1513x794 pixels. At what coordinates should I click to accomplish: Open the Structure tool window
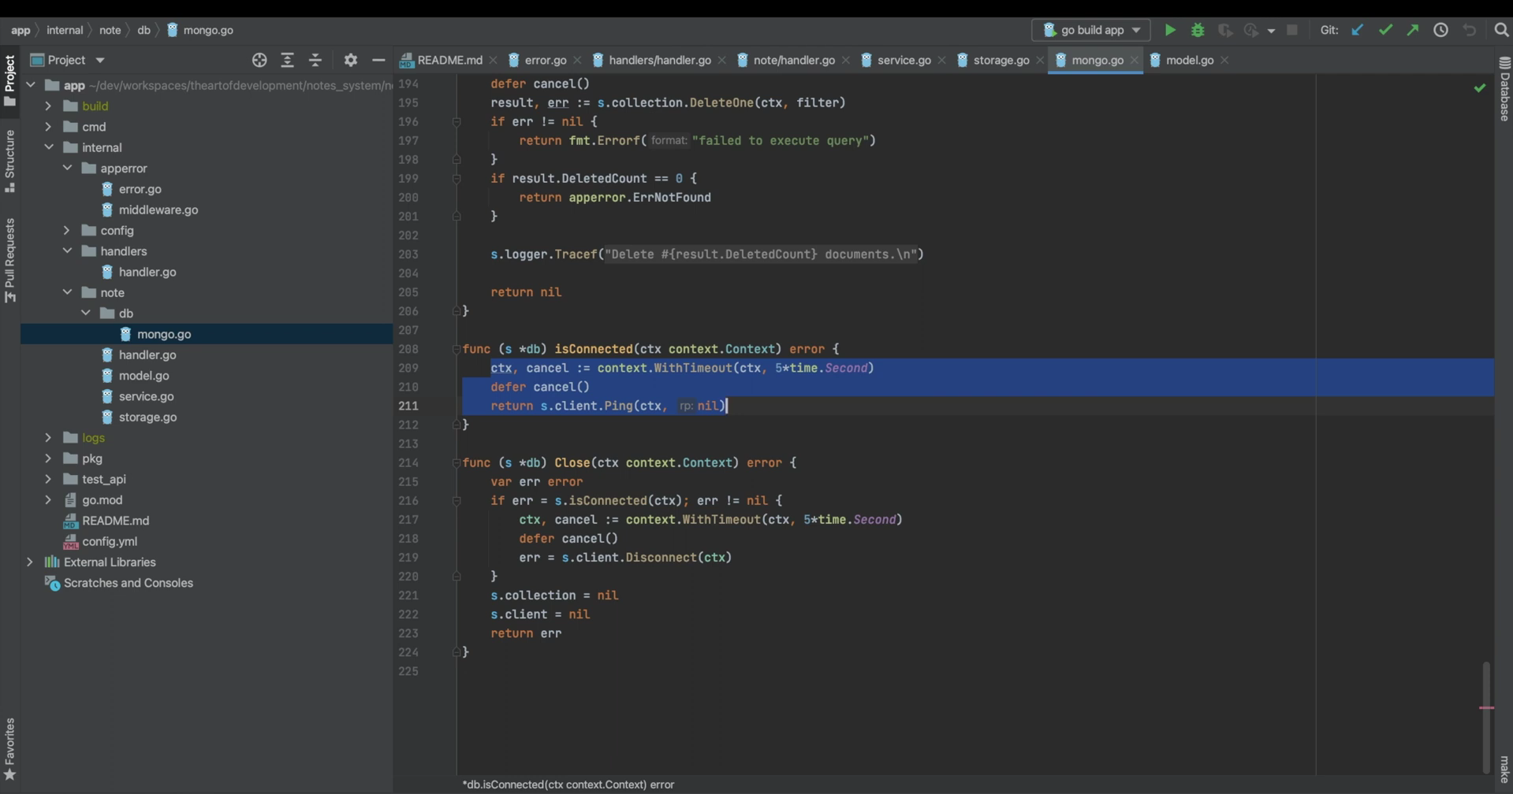[9, 161]
